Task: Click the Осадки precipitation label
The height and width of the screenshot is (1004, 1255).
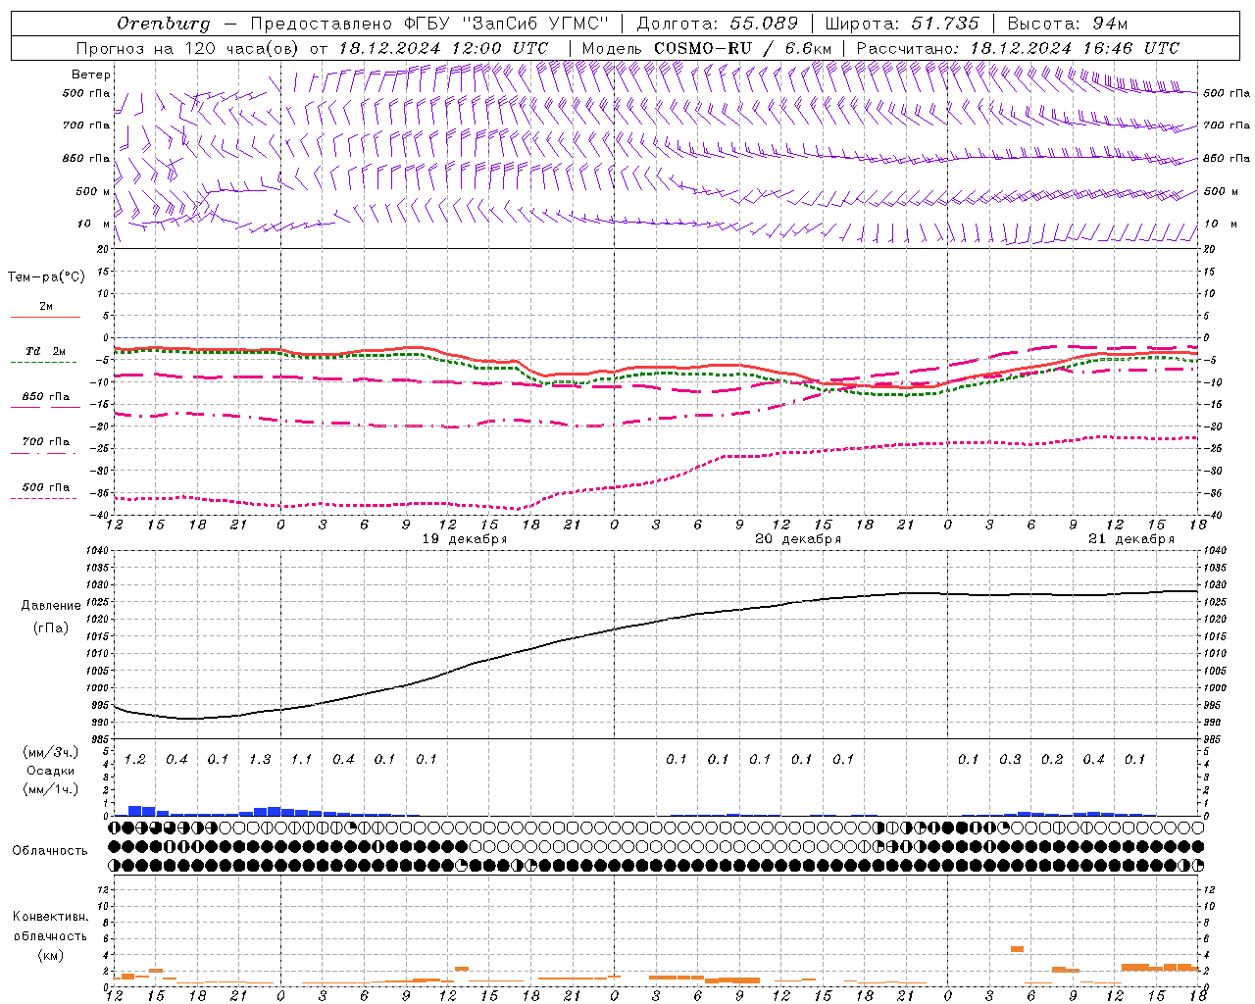Action: [51, 771]
